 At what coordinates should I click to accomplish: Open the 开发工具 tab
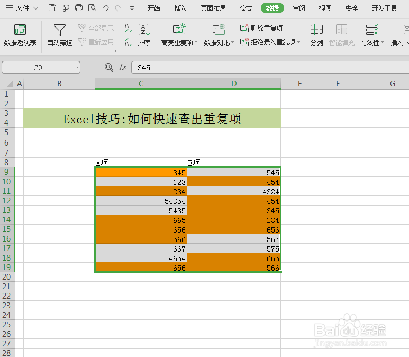click(385, 8)
